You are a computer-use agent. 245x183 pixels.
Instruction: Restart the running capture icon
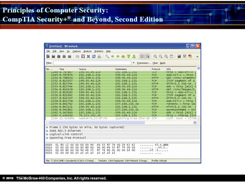pyautogui.click(x=70, y=56)
